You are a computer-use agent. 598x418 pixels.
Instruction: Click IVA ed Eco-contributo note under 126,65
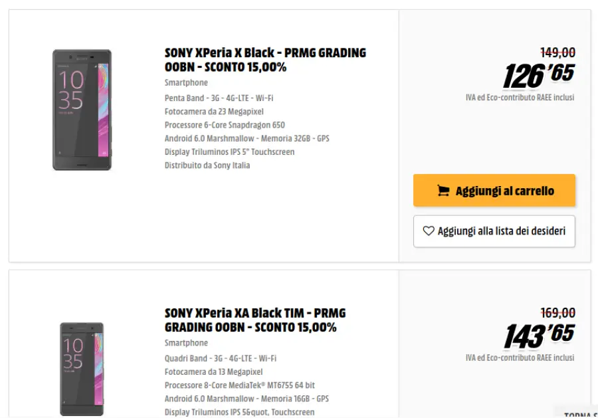tap(520, 98)
